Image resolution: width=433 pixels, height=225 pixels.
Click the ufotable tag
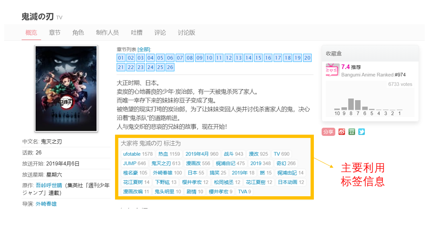click(x=138, y=154)
